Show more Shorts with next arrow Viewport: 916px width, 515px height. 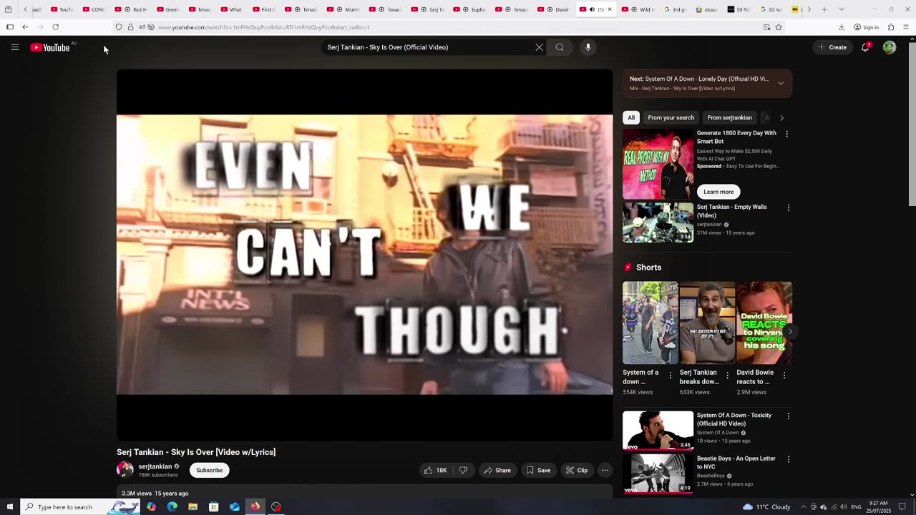click(x=790, y=331)
